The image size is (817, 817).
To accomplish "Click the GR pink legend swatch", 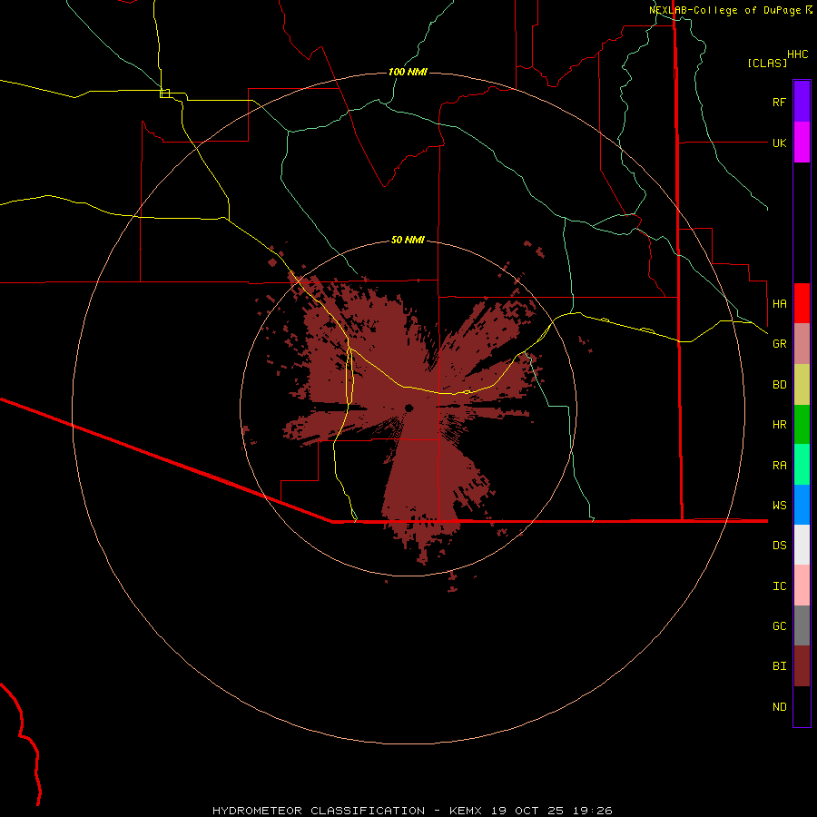I will click(802, 344).
